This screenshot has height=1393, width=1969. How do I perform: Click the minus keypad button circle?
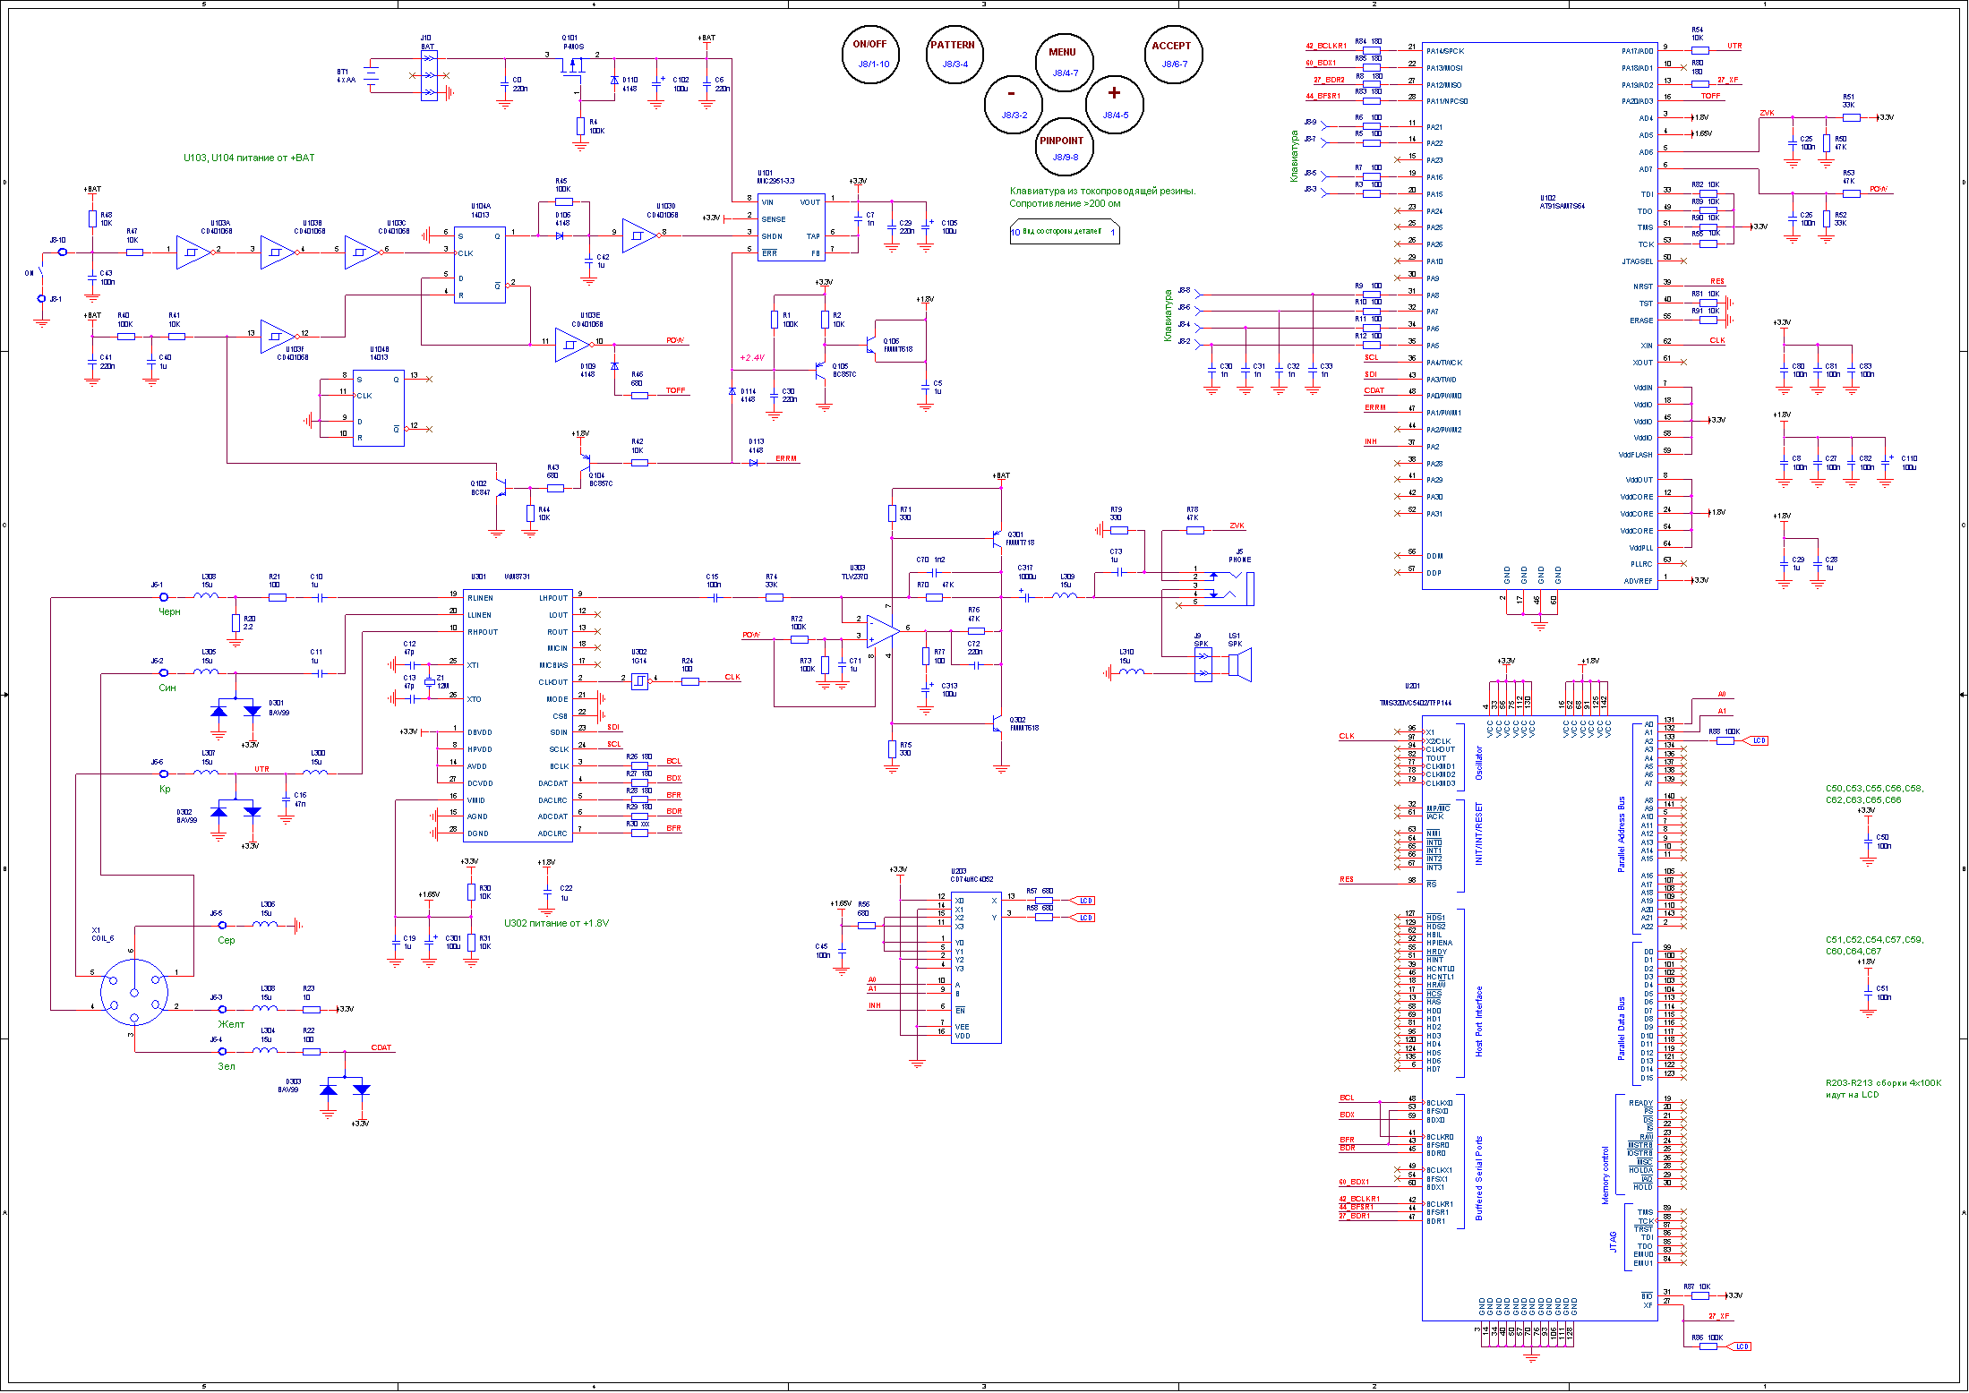click(1013, 104)
